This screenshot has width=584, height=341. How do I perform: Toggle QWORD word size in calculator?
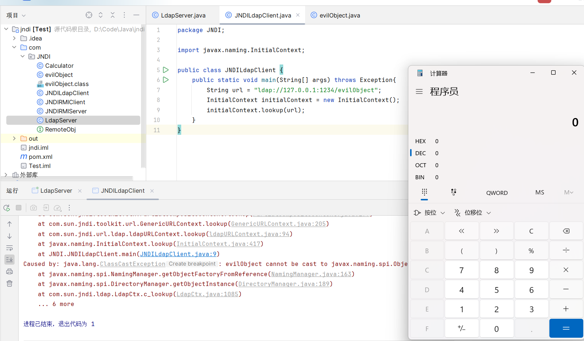click(497, 193)
